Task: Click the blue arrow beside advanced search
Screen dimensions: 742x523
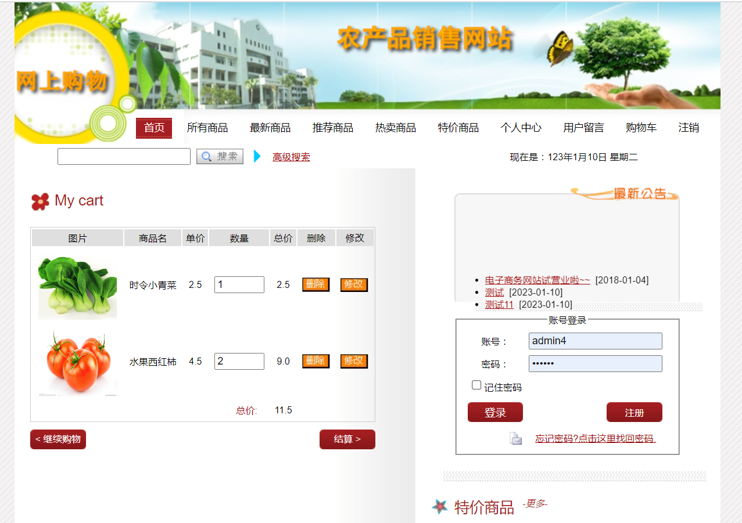Action: point(257,157)
